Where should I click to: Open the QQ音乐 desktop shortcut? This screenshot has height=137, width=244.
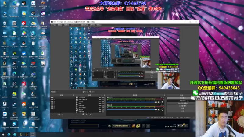coord(14,95)
